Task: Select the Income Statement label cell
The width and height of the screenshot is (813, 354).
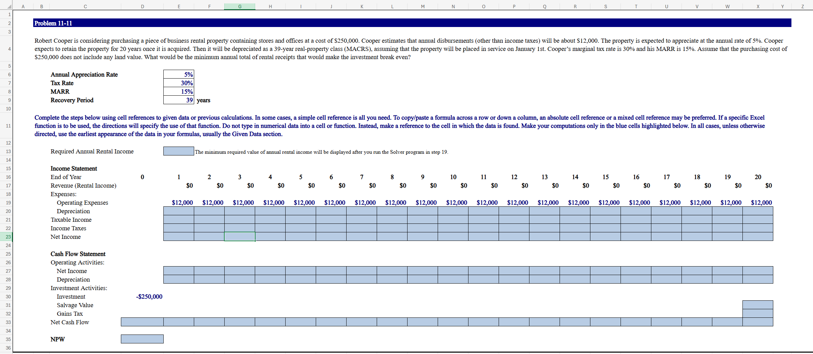Action: 74,168
